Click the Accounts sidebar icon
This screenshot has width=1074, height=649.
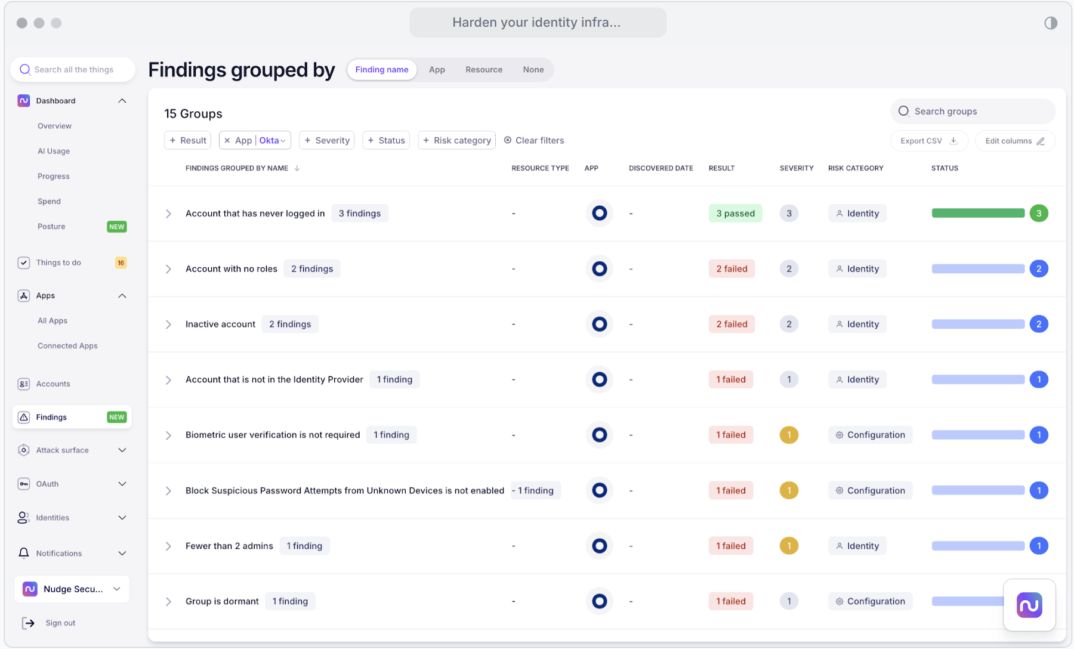coord(24,384)
